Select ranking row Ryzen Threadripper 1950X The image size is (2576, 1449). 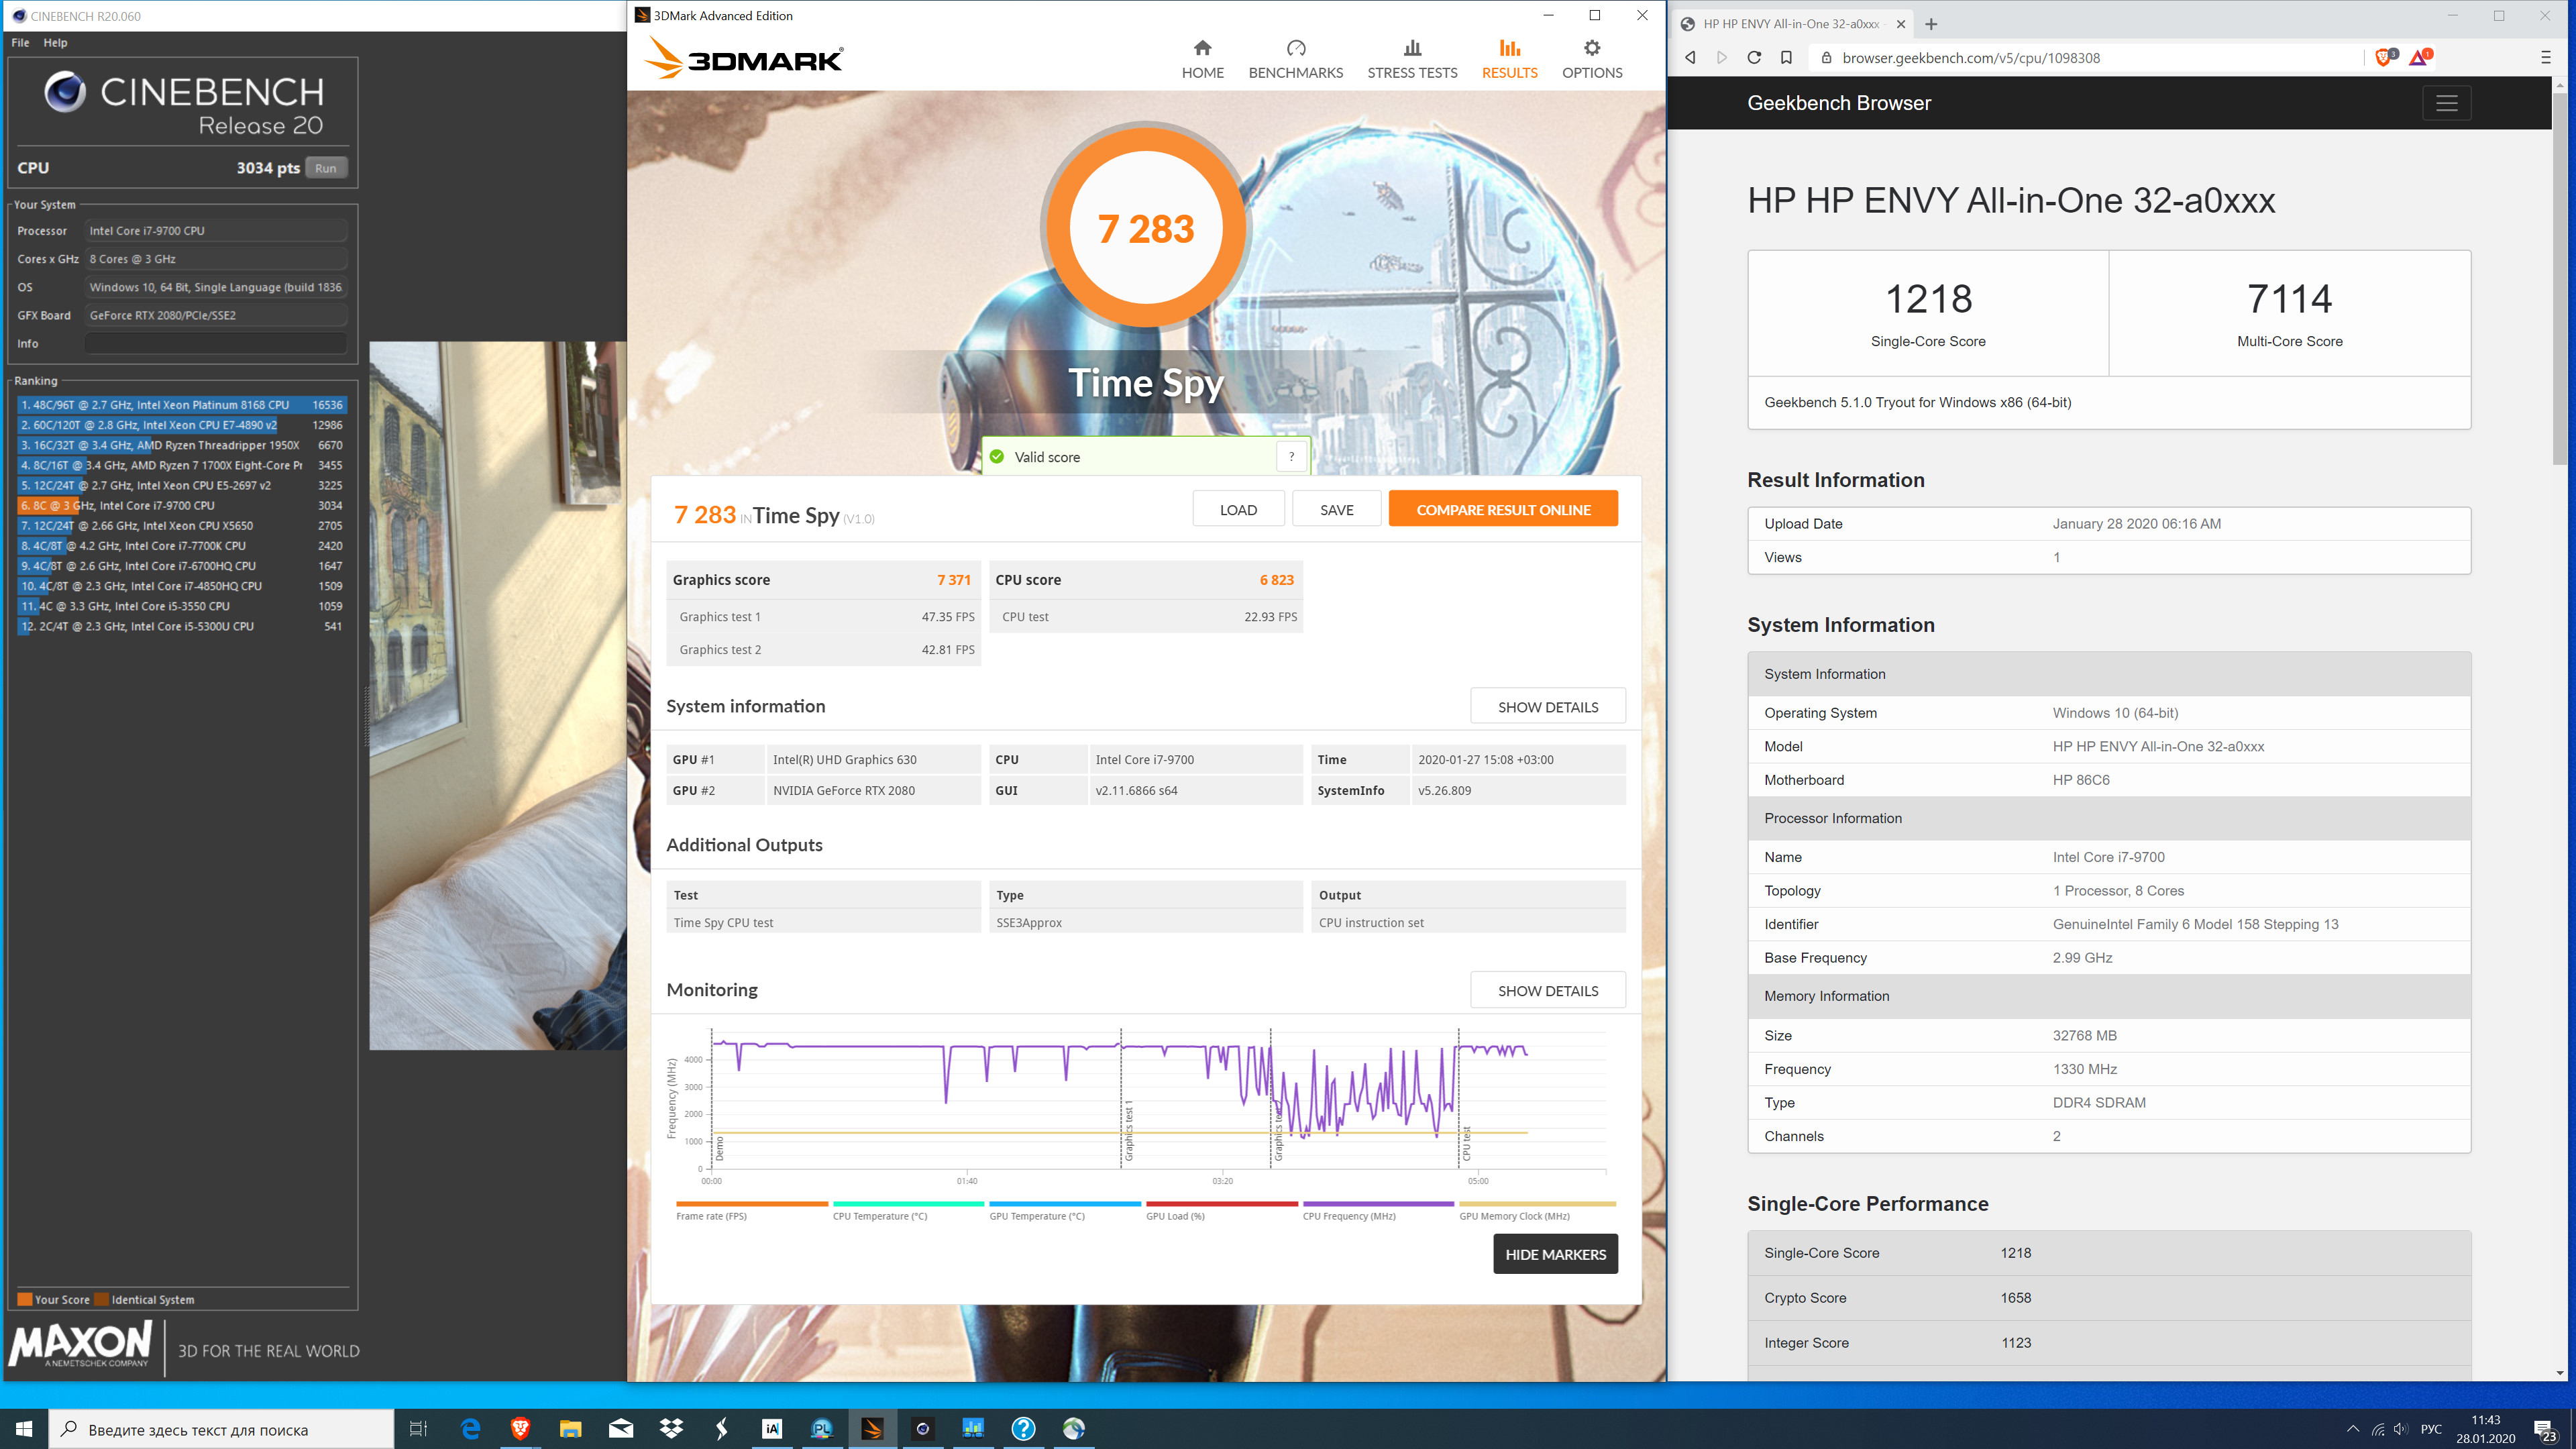tap(181, 445)
